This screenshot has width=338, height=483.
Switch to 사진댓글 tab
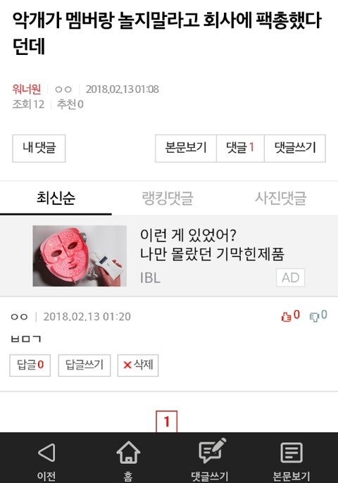280,197
